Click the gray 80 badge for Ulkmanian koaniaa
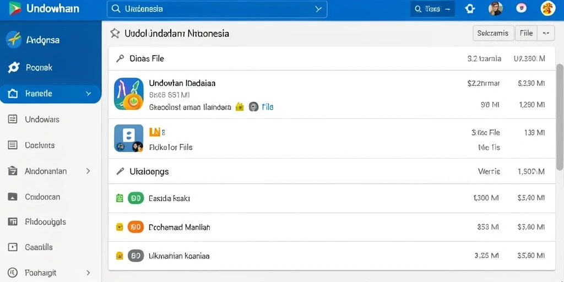The height and width of the screenshot is (282, 564). point(135,256)
